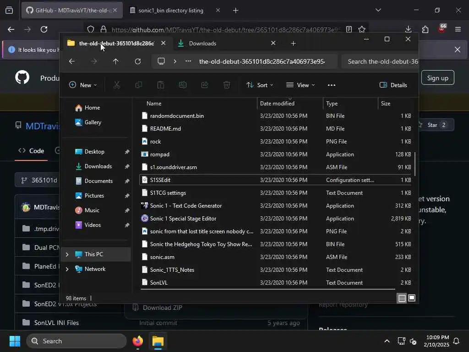This screenshot has width=469, height=352.
Task: Click the PC monitor icon in address bar
Action: pyautogui.click(x=161, y=61)
